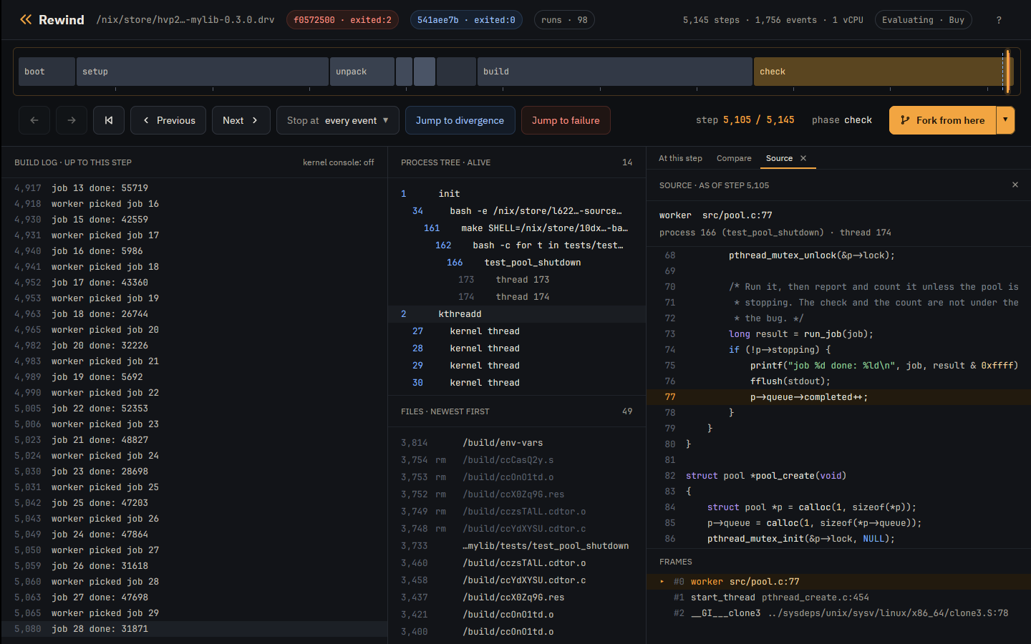
Task: Select frame #2 __GI___clone3
Action: click(838, 613)
